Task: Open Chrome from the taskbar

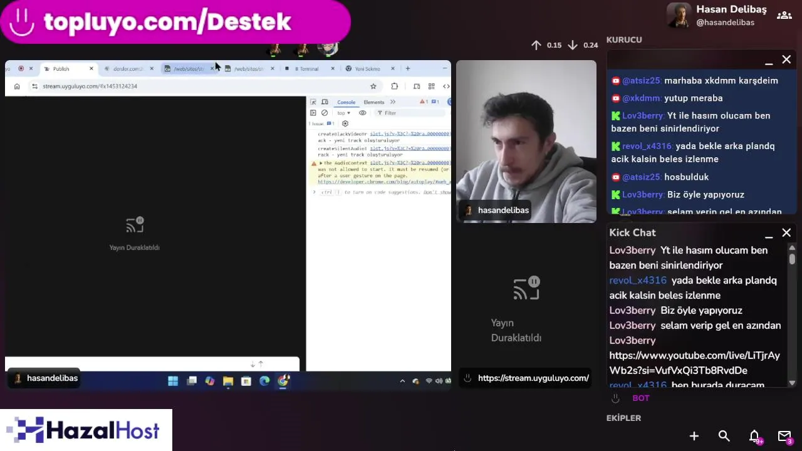Action: [283, 381]
